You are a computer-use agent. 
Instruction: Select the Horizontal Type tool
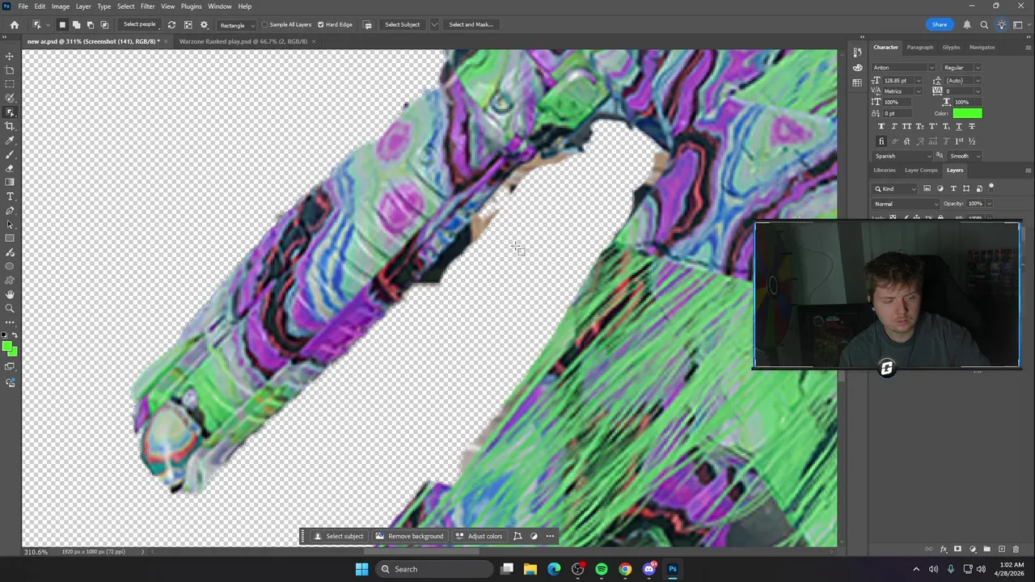tap(10, 196)
